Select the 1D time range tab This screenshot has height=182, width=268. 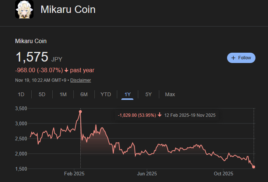[x=21, y=94]
